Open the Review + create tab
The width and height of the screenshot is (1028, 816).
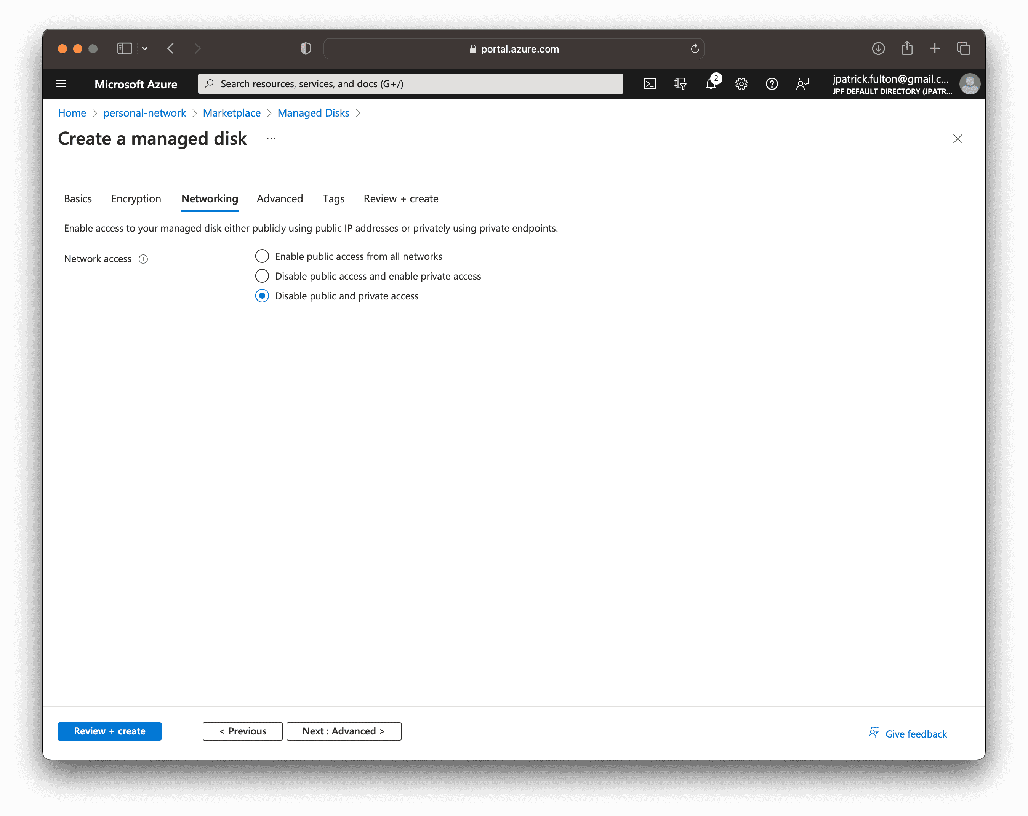(401, 199)
